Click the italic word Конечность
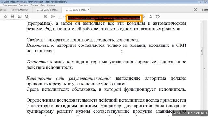 point(39,78)
